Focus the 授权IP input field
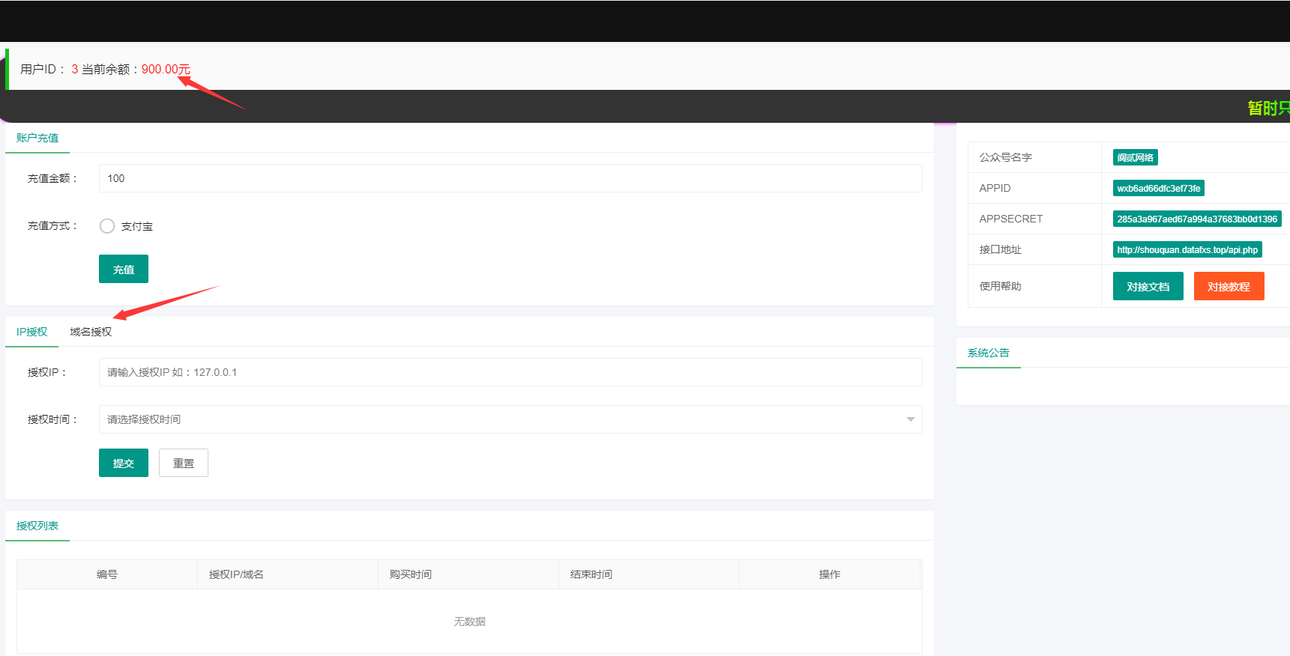 (x=510, y=372)
